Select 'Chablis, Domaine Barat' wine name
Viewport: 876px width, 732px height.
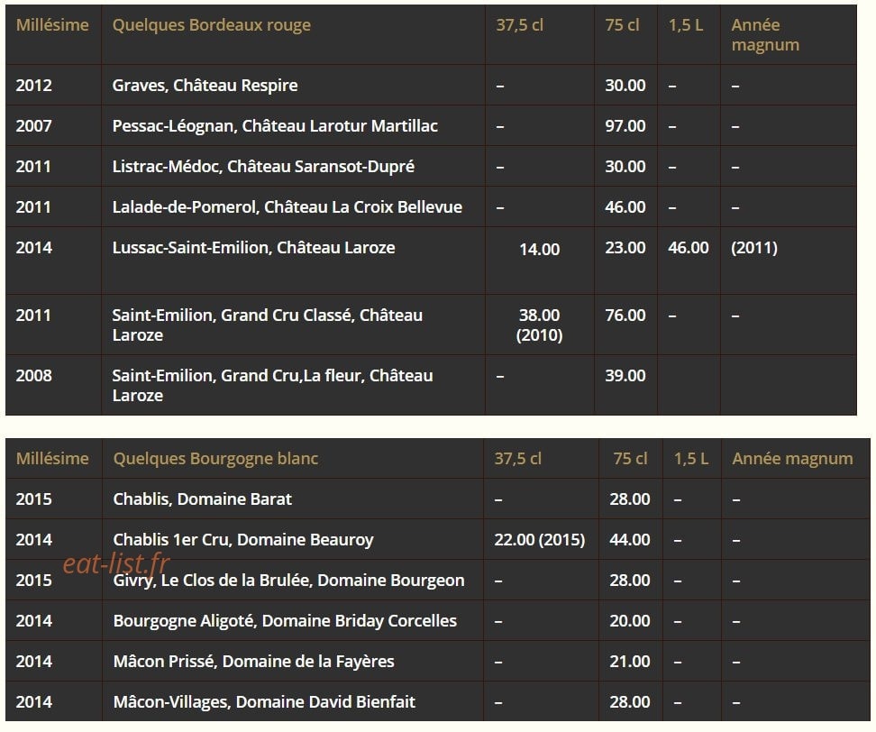point(202,499)
